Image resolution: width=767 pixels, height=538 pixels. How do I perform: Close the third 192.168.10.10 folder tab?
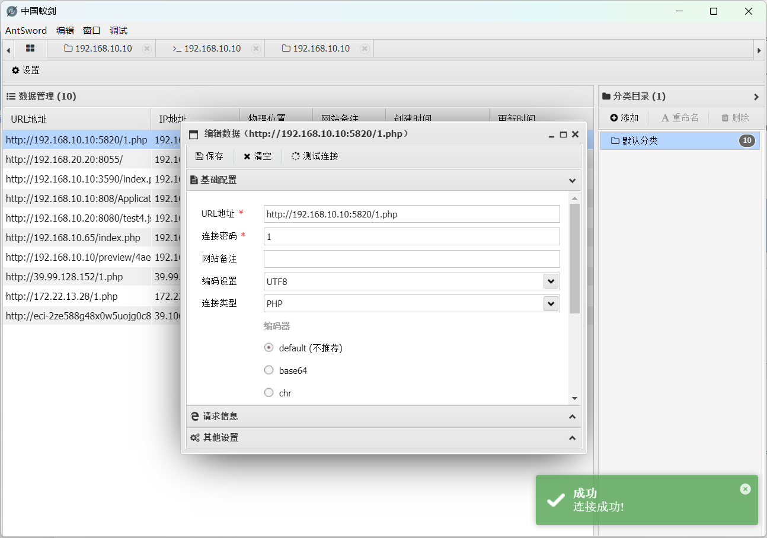pyautogui.click(x=365, y=49)
